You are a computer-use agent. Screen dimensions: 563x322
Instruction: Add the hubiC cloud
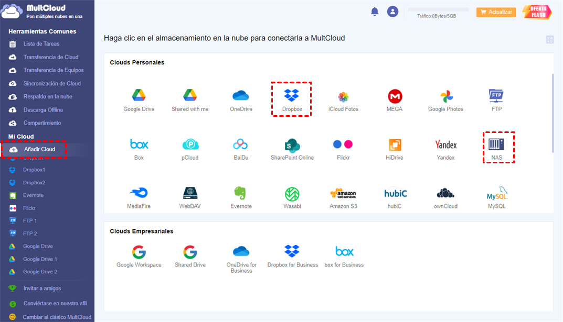point(395,198)
